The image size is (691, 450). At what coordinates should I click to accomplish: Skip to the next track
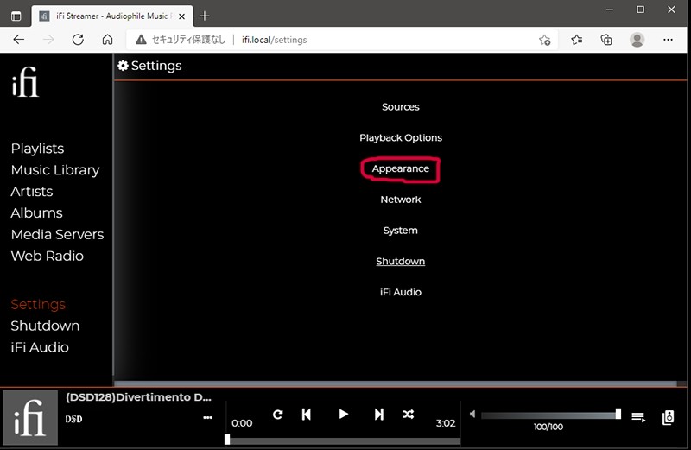pyautogui.click(x=378, y=415)
